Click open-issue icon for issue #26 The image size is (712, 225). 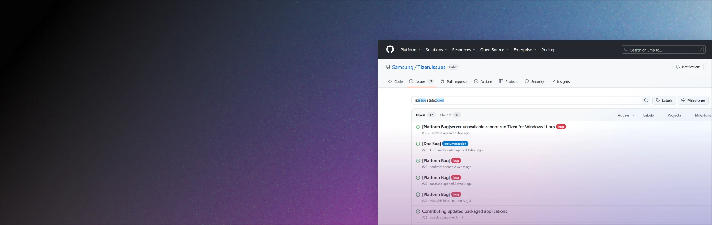(418, 195)
